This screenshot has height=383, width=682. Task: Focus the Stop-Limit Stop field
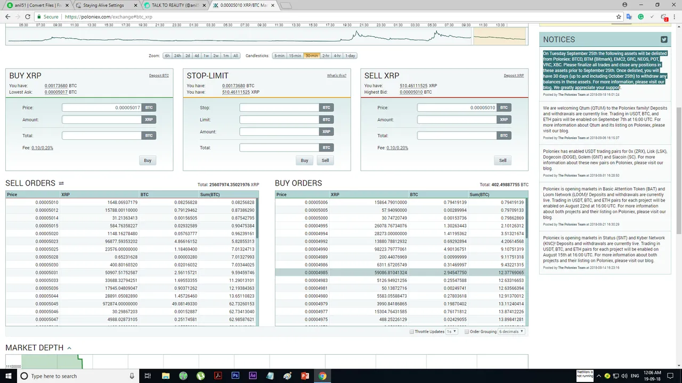coord(280,107)
